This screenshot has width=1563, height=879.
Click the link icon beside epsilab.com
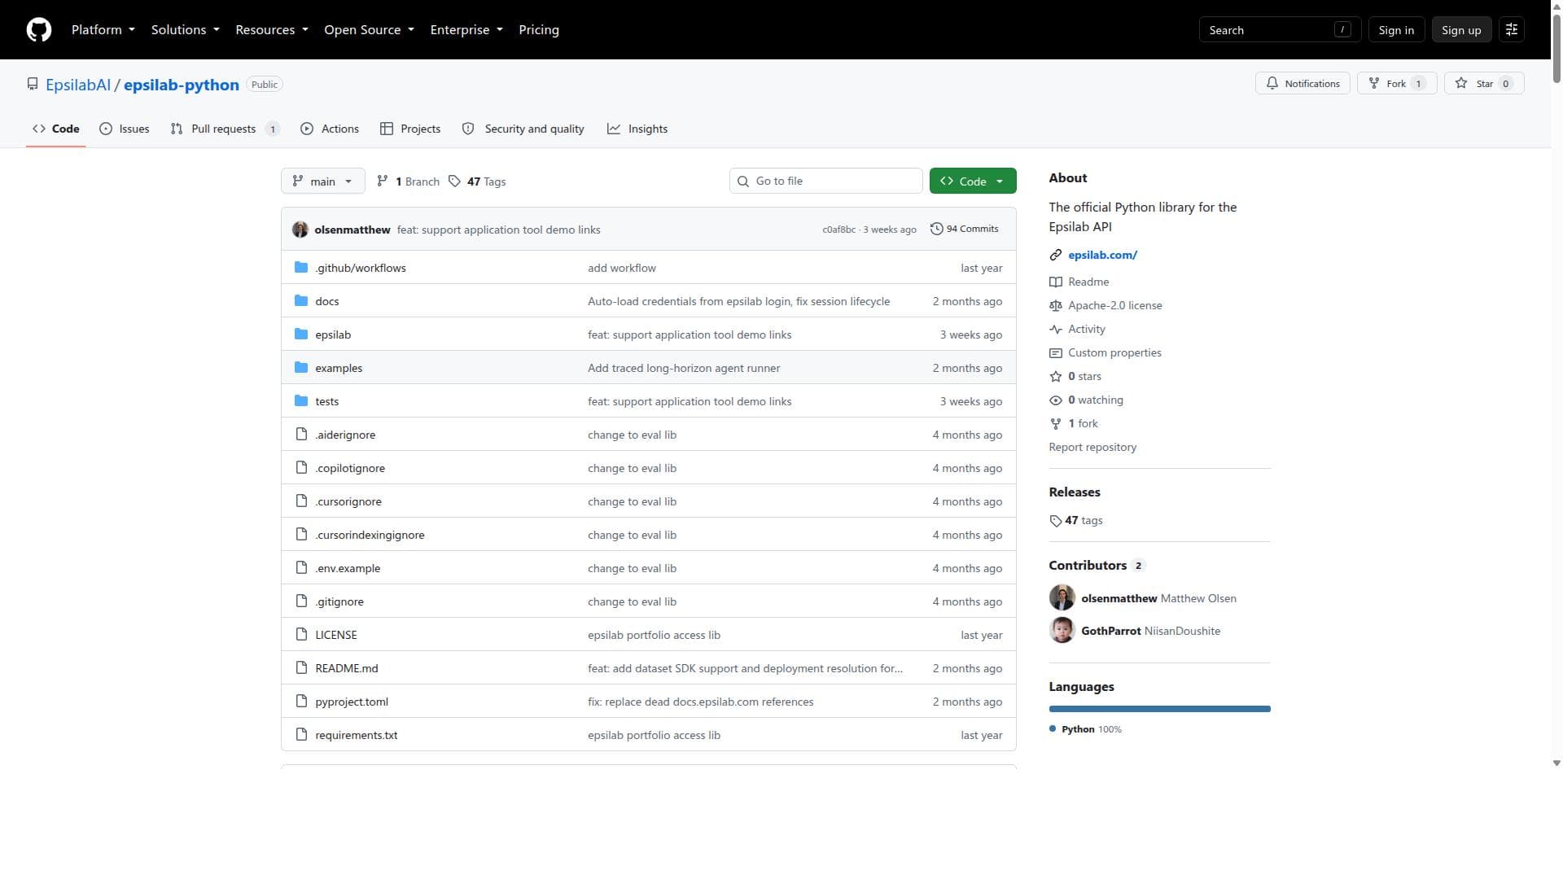click(x=1056, y=256)
